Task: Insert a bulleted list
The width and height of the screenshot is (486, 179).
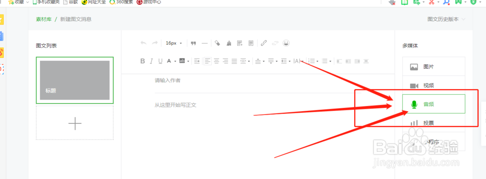Action: point(325,61)
